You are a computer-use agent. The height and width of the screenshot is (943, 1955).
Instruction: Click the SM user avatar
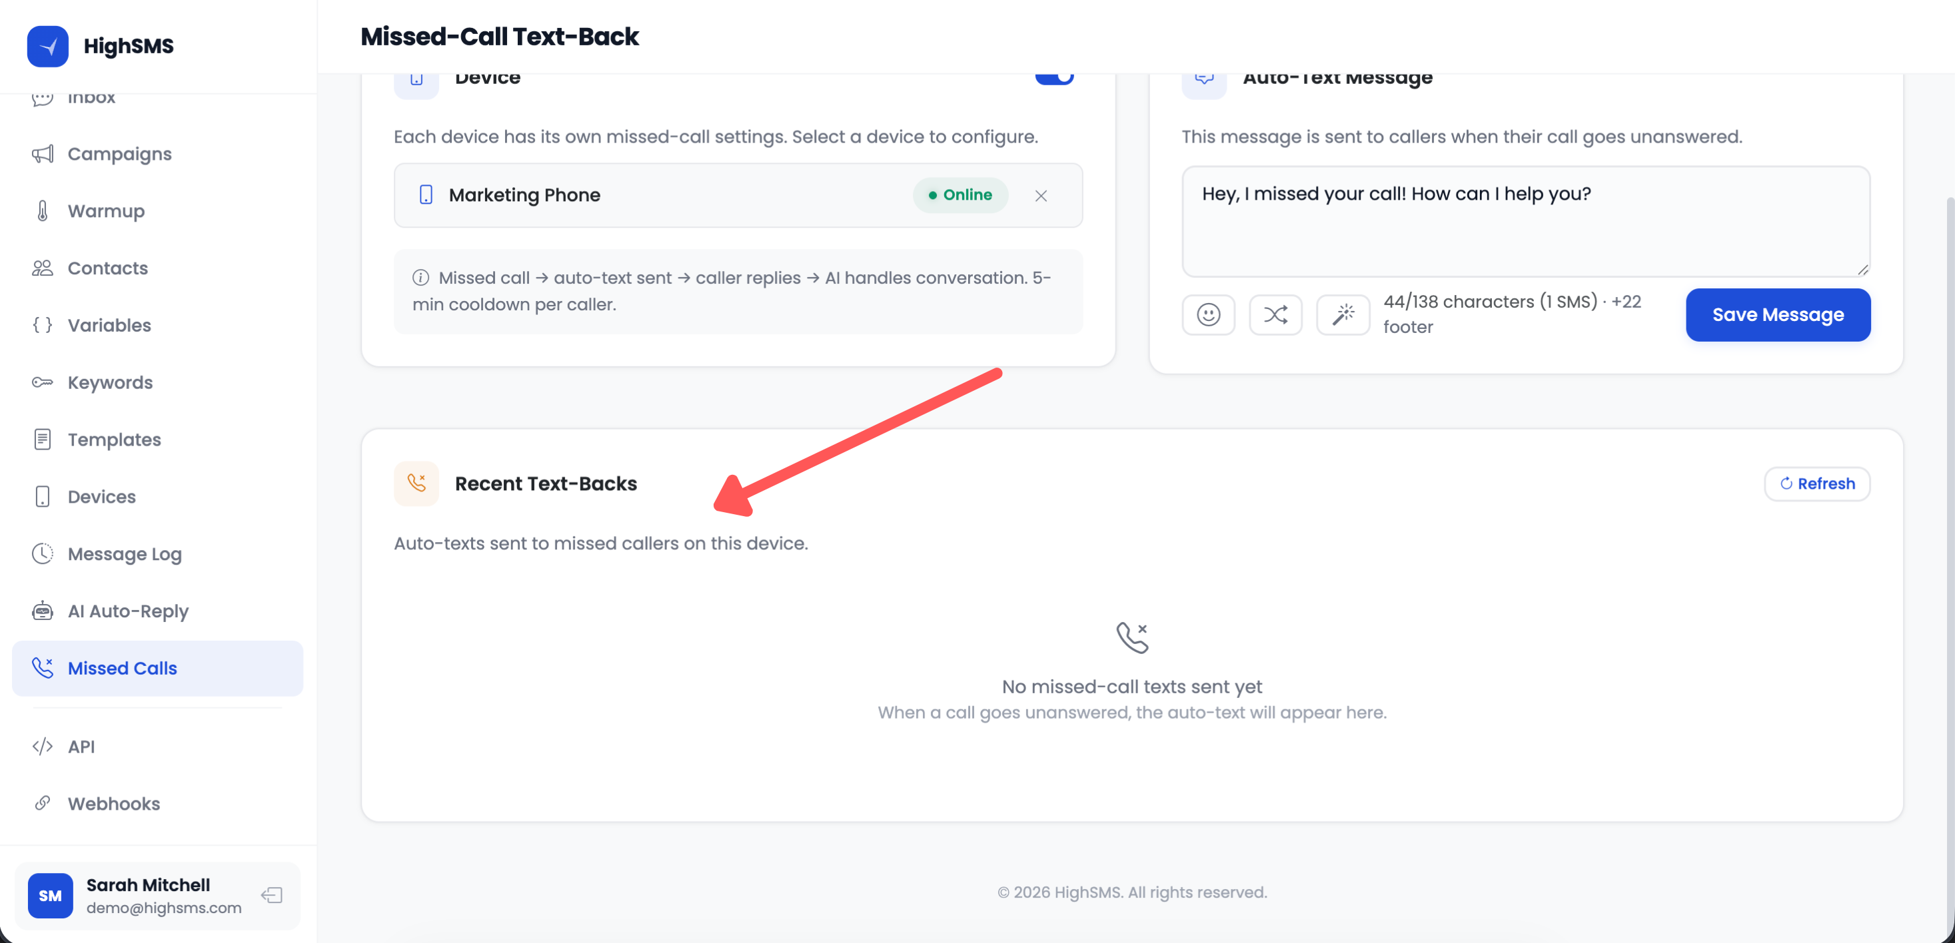[x=50, y=895]
